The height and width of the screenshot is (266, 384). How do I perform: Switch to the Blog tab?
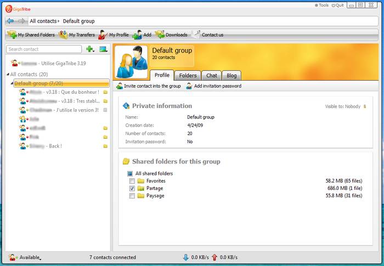click(231, 76)
